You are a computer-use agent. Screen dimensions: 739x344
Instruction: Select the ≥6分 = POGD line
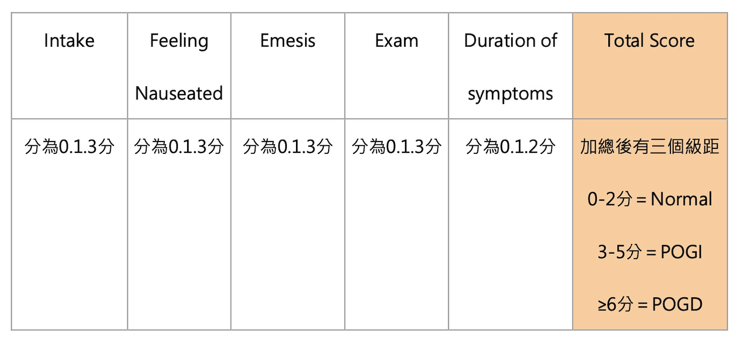(650, 305)
